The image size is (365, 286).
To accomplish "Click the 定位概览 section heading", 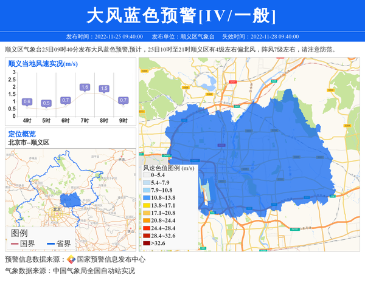I will pos(22,134).
